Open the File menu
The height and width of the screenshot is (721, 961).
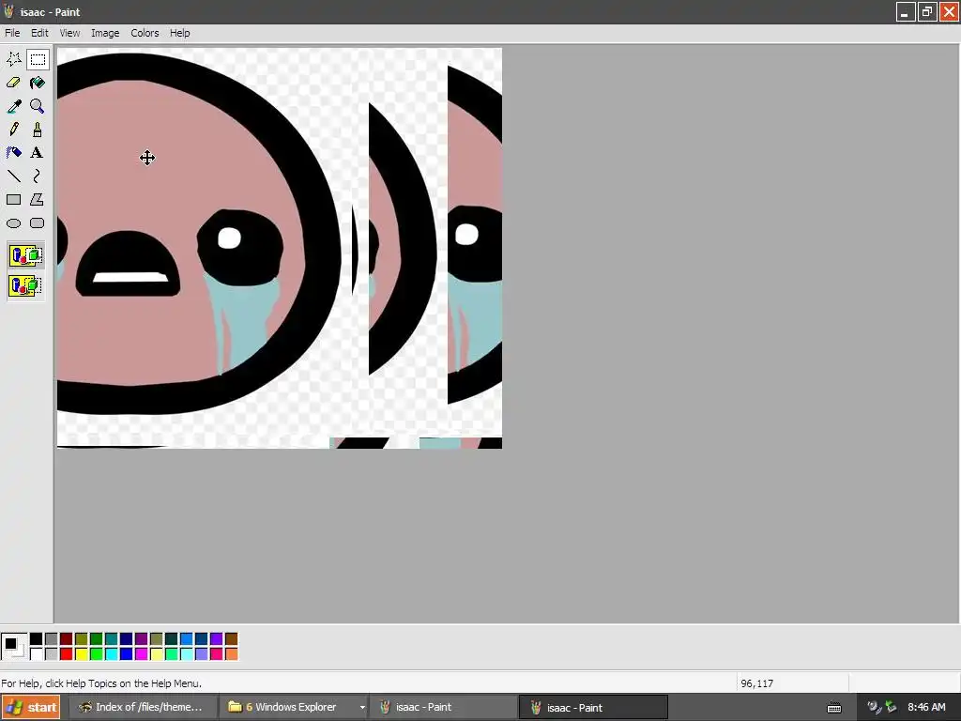(12, 33)
